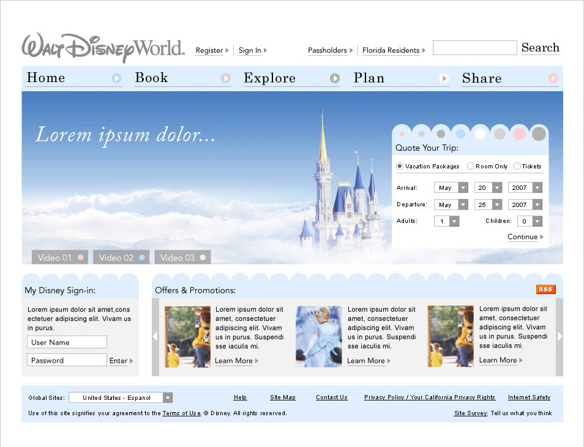Click the Enter sign-in button
584x447 pixels.
[118, 361]
